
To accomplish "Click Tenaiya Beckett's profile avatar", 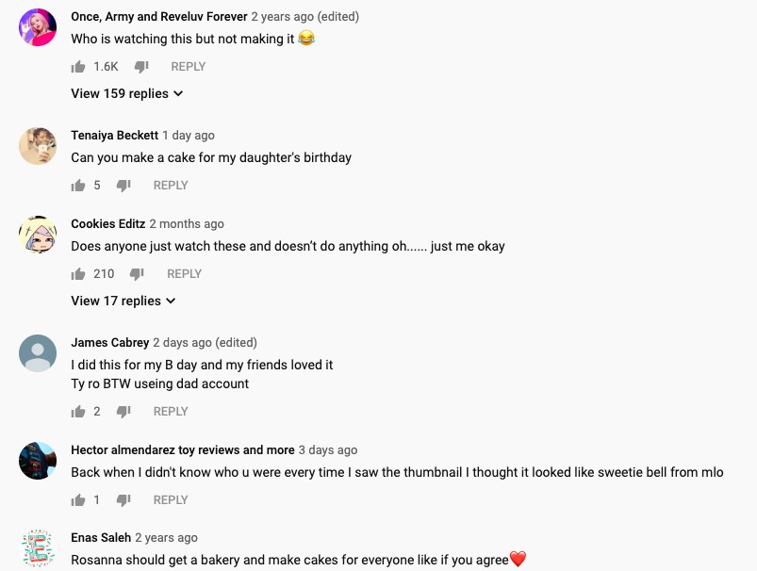I will tap(38, 146).
